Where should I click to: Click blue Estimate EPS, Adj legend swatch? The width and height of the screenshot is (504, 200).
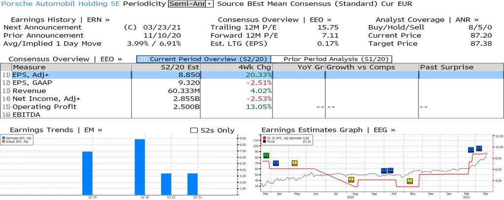pos(2,138)
